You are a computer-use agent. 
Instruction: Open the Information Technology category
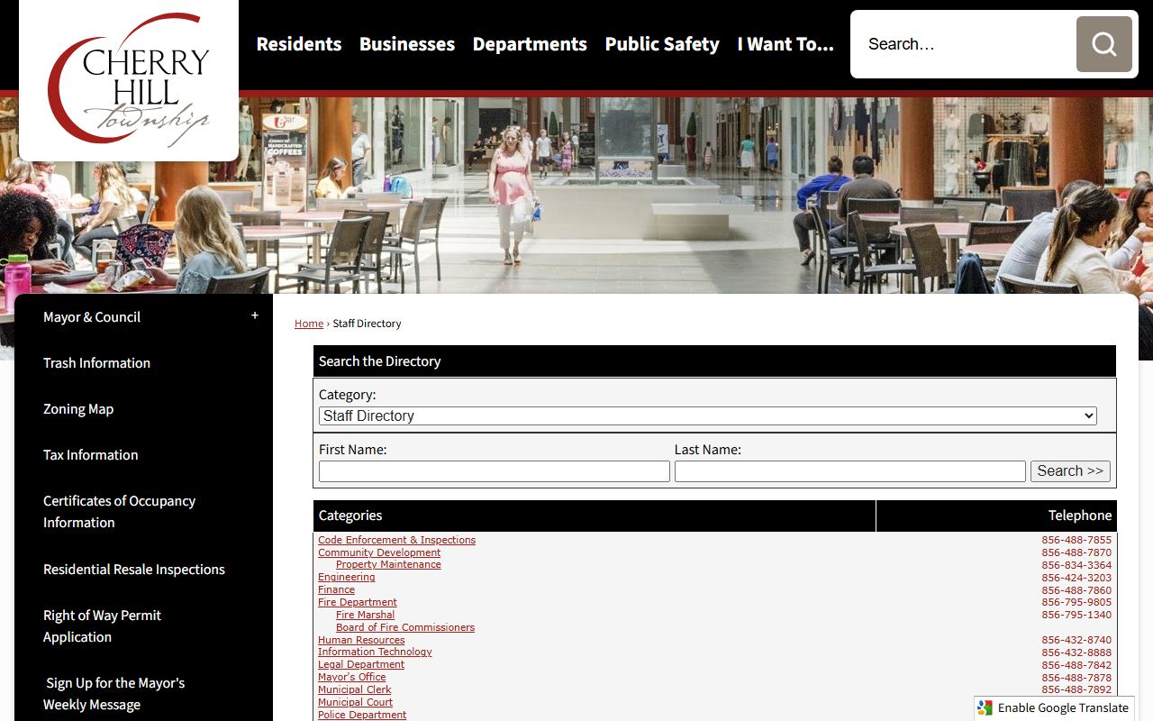(x=375, y=652)
